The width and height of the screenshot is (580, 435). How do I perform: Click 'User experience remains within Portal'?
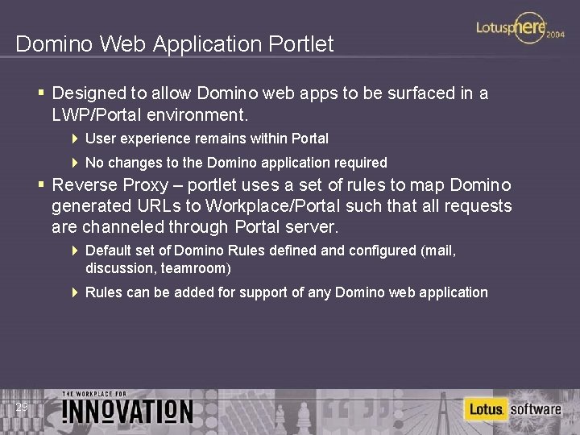click(x=207, y=139)
